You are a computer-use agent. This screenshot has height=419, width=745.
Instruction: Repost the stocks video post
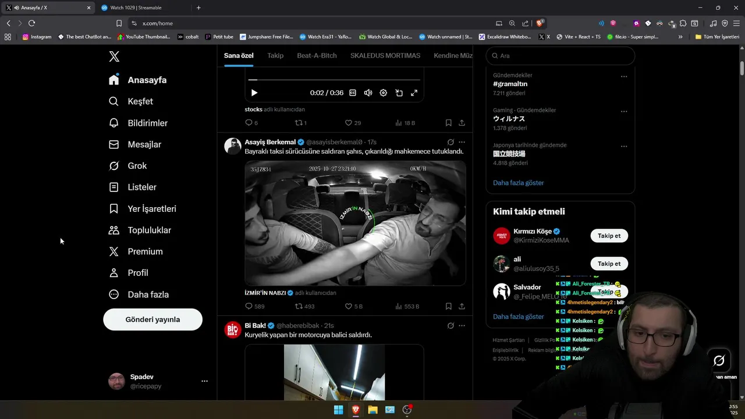[301, 123]
